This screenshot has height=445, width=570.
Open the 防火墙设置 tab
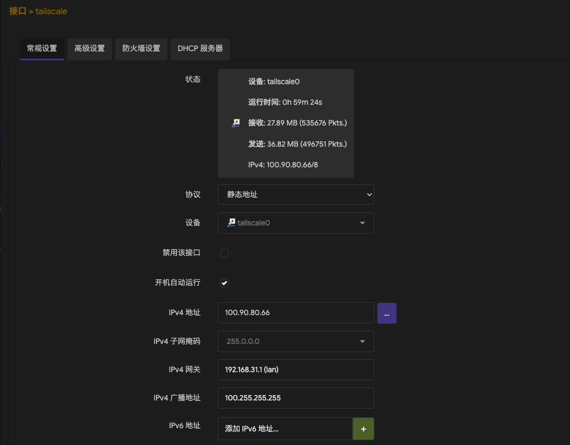pos(141,49)
